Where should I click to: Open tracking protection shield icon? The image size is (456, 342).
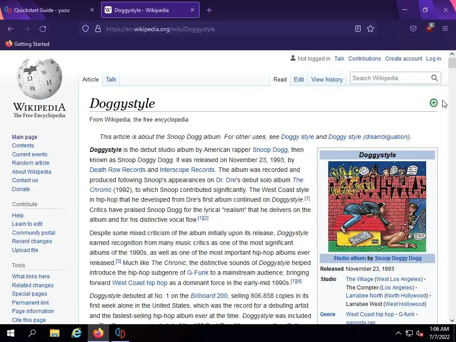pos(85,29)
